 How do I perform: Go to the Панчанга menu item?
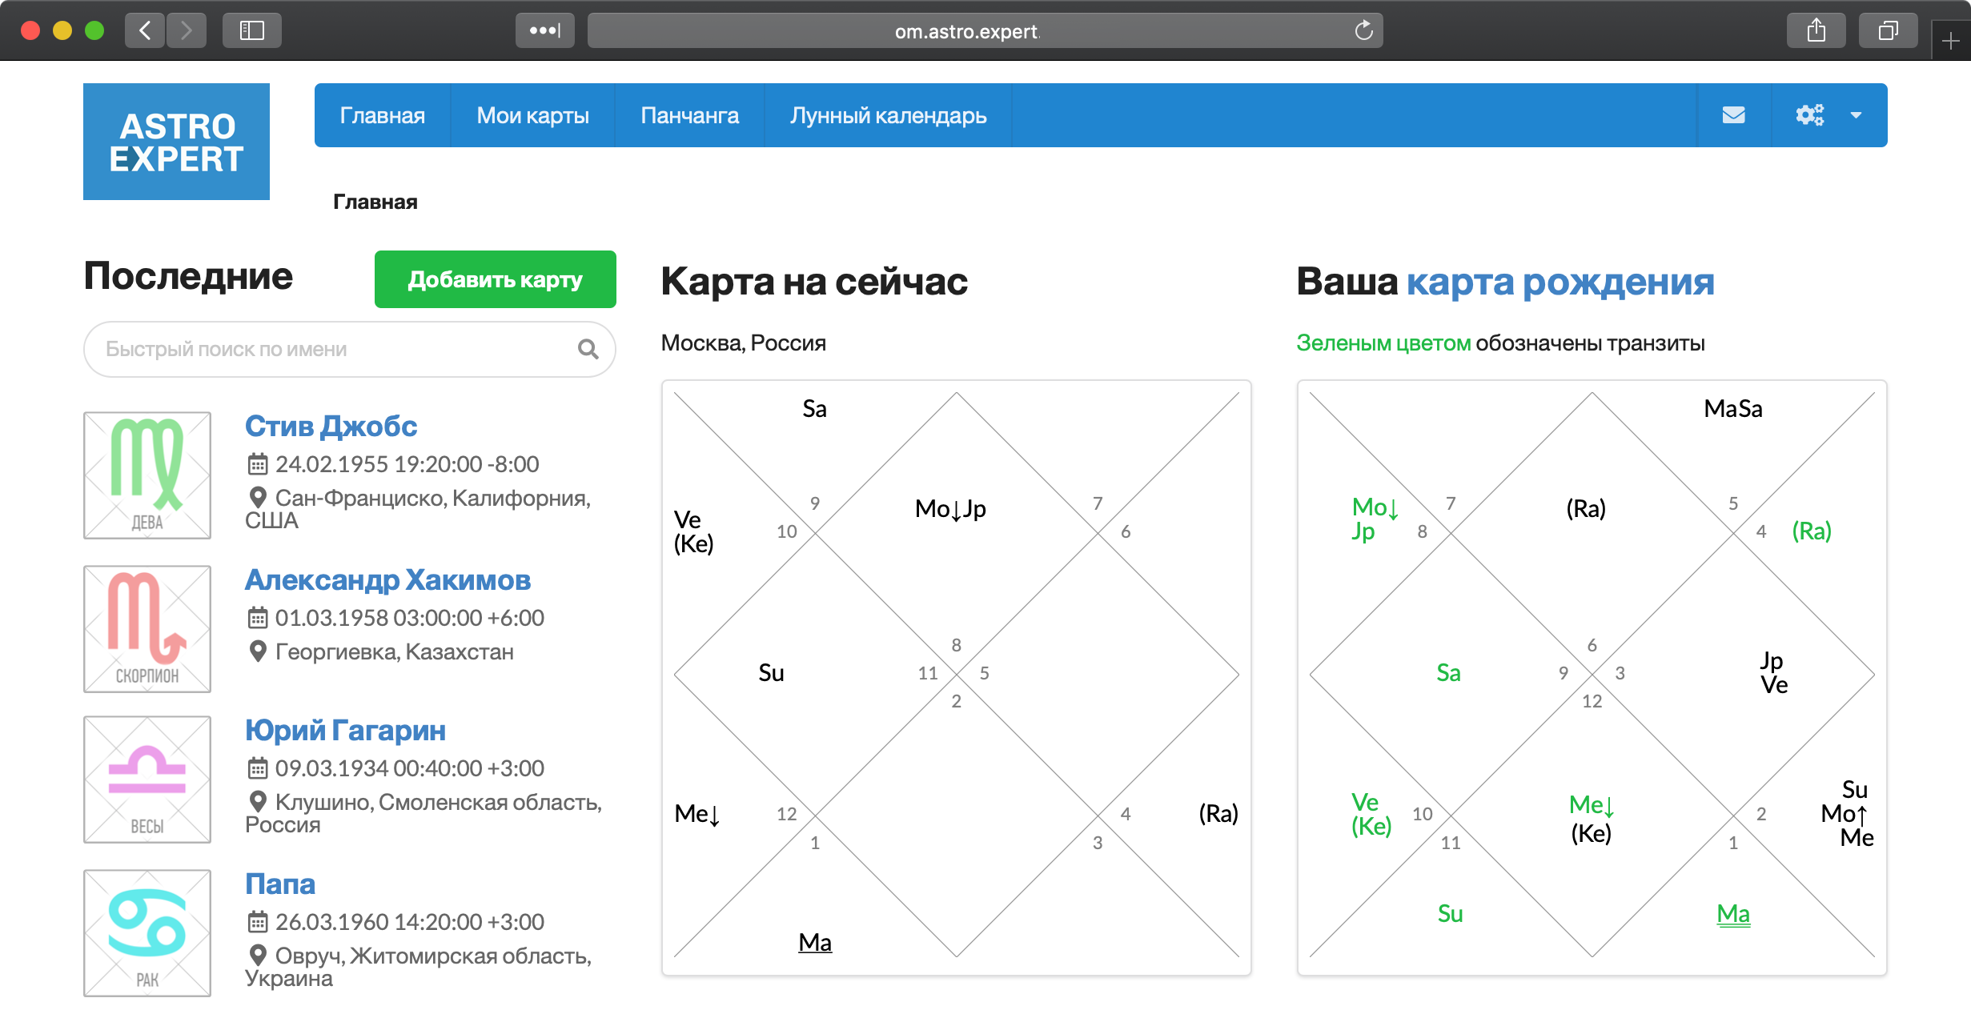[x=689, y=115]
